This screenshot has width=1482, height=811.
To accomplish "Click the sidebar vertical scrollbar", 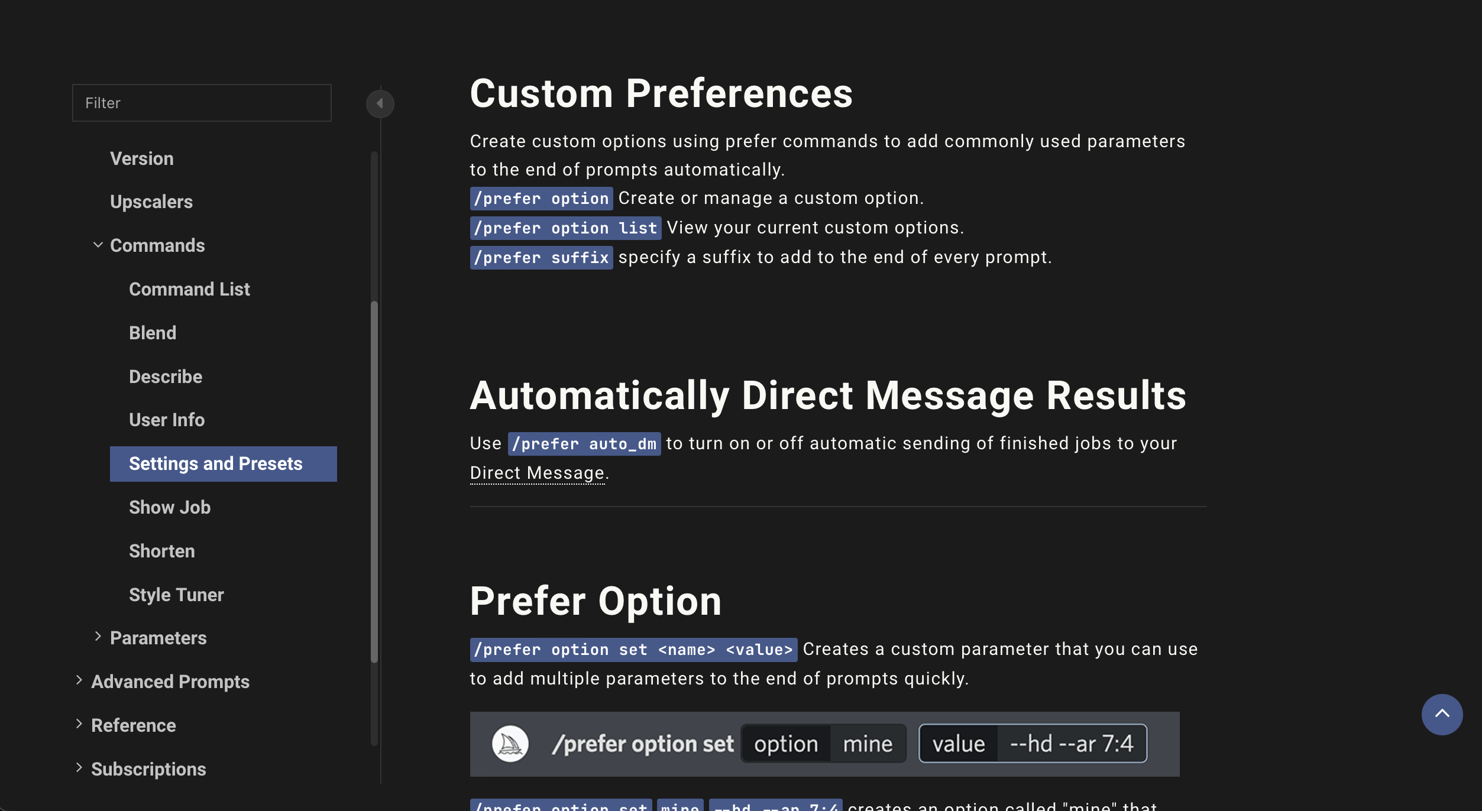I will click(374, 482).
